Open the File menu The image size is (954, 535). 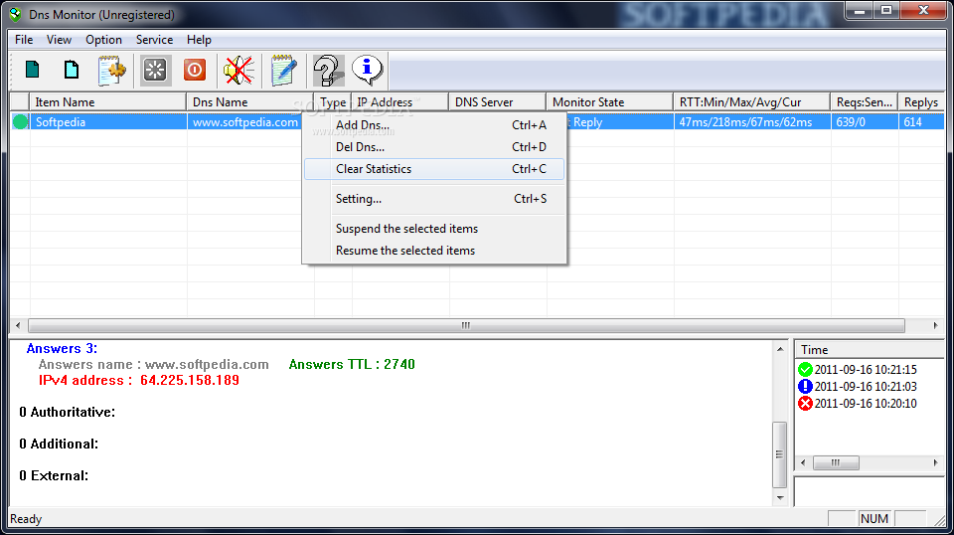coord(24,40)
